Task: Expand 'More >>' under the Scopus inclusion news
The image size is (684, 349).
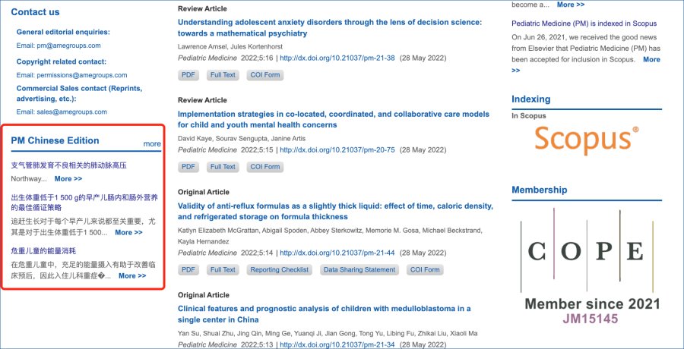Action: pos(651,60)
